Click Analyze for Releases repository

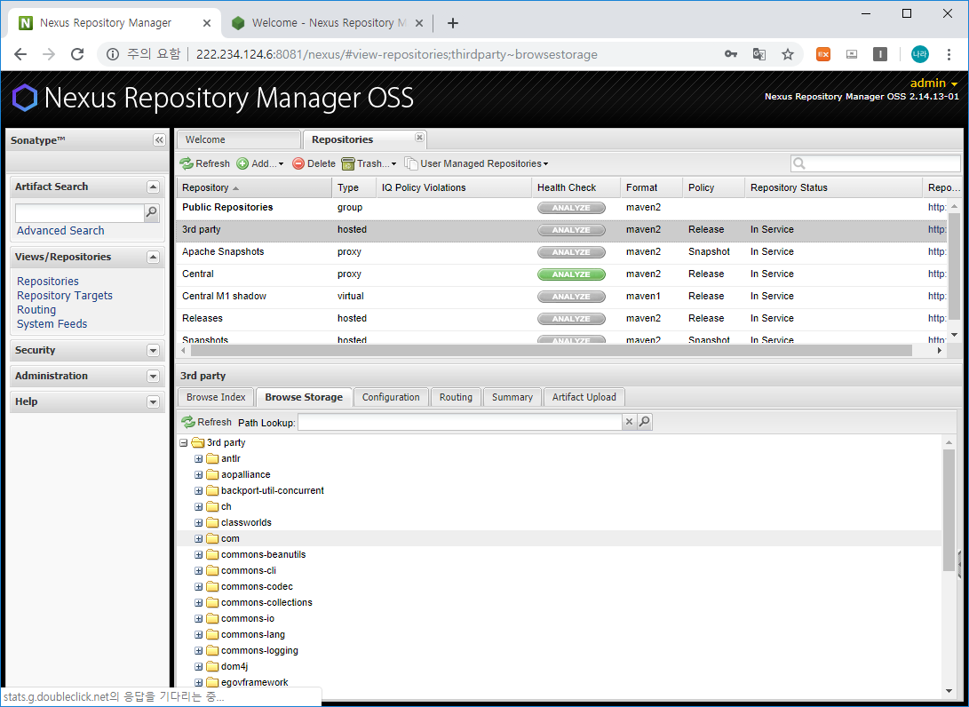pos(571,319)
